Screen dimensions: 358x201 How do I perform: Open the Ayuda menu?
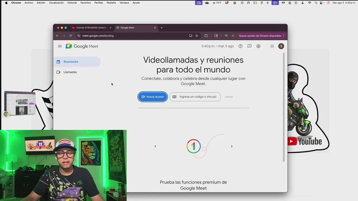point(136,3)
